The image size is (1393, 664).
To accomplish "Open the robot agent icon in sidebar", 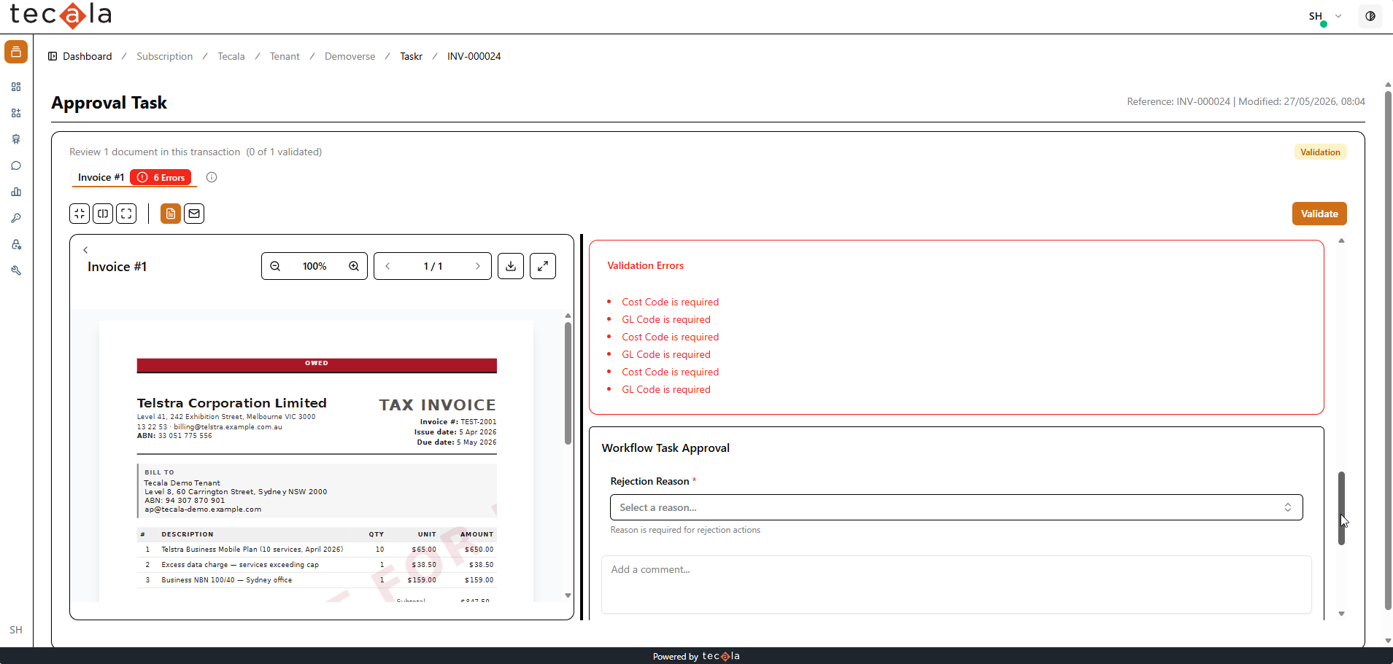I will click(16, 139).
